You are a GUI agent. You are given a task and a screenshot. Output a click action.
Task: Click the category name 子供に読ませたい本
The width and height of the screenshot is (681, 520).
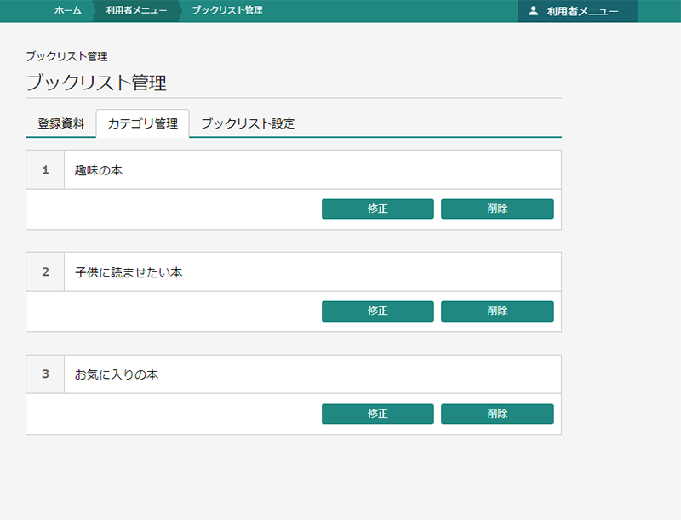129,272
